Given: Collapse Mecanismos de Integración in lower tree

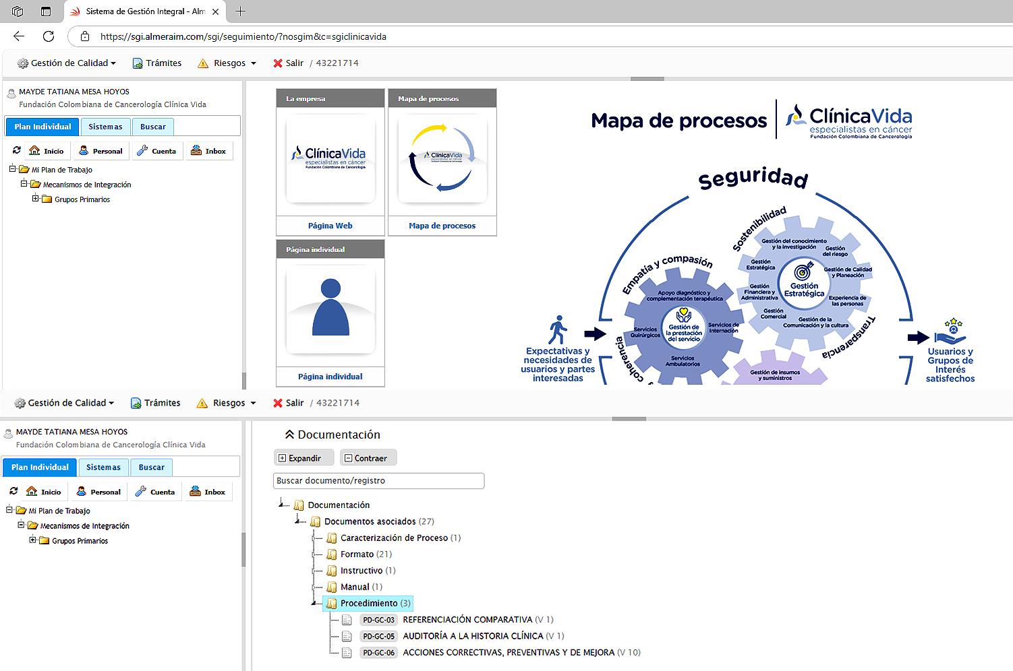Looking at the screenshot, I should (x=21, y=524).
